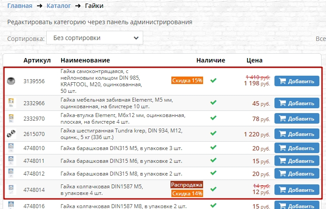Click availability checkmark for article 4748010

point(214,148)
